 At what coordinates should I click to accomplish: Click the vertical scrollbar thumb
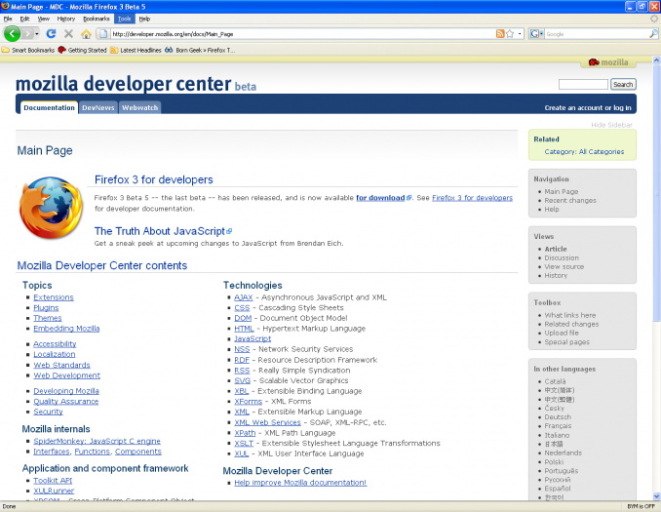657,193
